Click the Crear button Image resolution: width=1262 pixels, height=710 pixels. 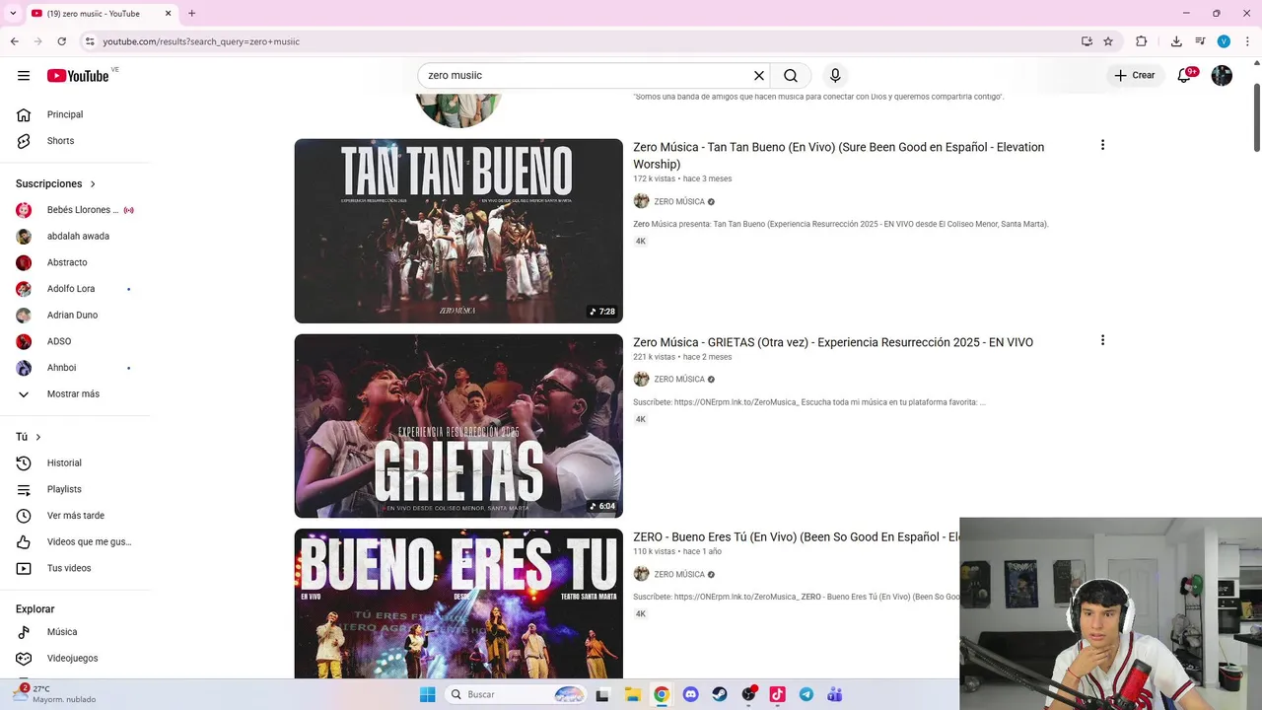tap(1134, 76)
